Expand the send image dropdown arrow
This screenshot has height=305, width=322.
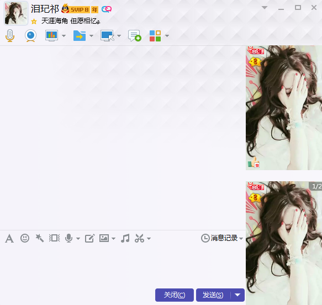[114, 239]
